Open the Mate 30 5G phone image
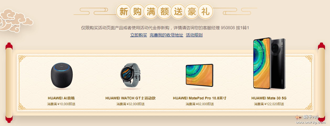The height and width of the screenshot is (126, 330). [x=269, y=64]
